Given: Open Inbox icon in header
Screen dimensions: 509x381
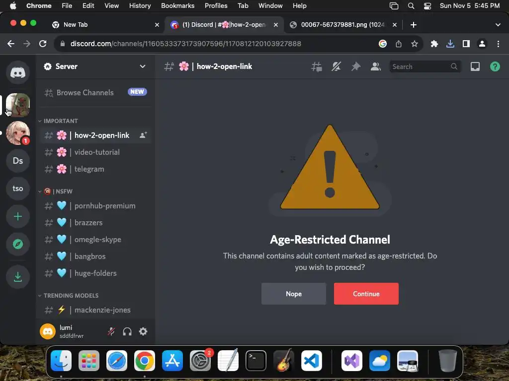Looking at the screenshot, I should click(475, 67).
